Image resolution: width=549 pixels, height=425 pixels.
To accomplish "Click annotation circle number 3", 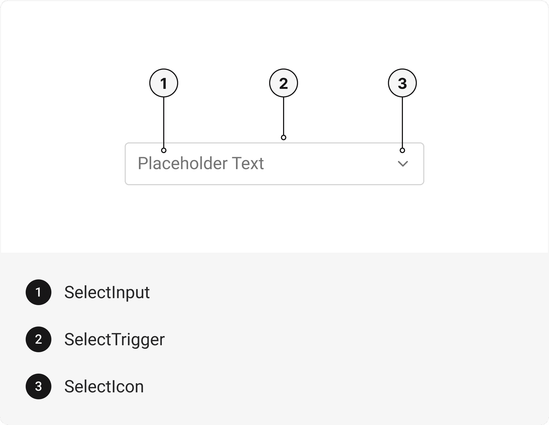I will pos(402,83).
